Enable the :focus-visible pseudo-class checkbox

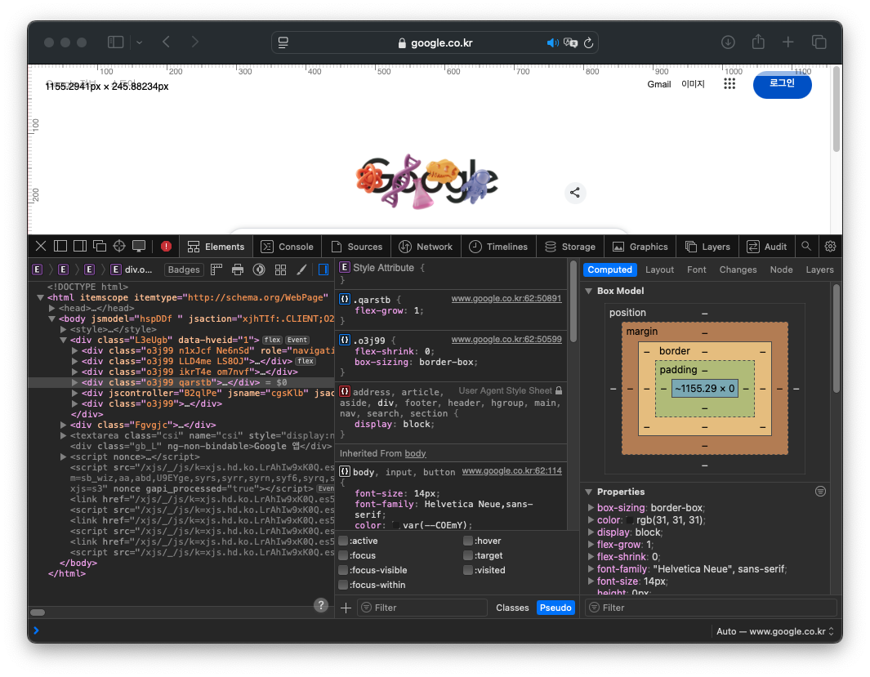343,570
